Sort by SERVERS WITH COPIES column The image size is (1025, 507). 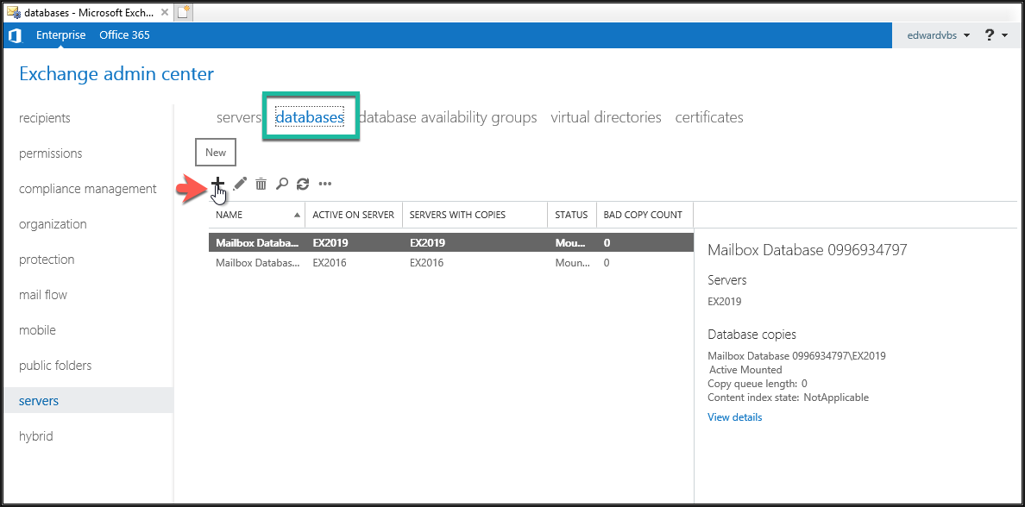[x=475, y=215]
